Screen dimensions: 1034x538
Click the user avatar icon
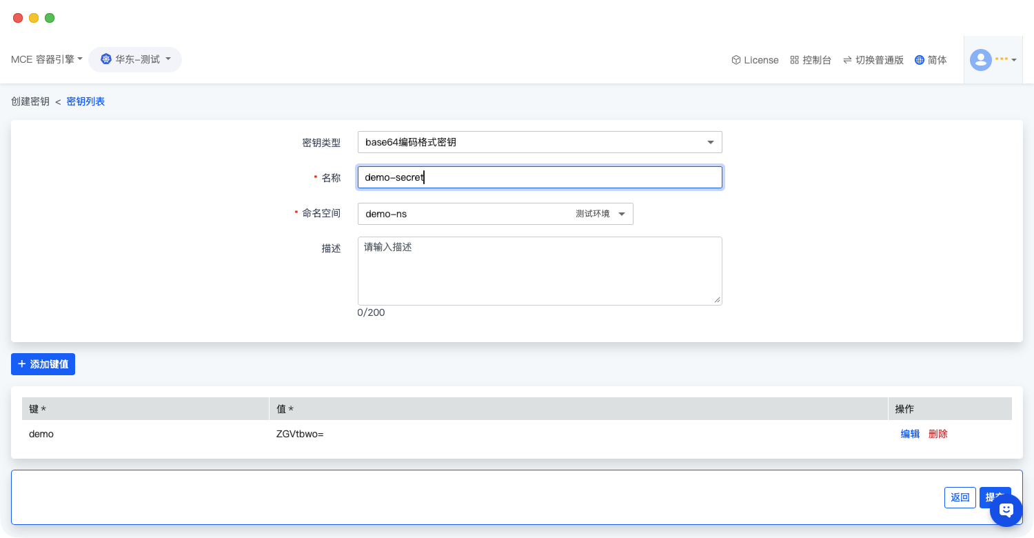click(x=980, y=60)
